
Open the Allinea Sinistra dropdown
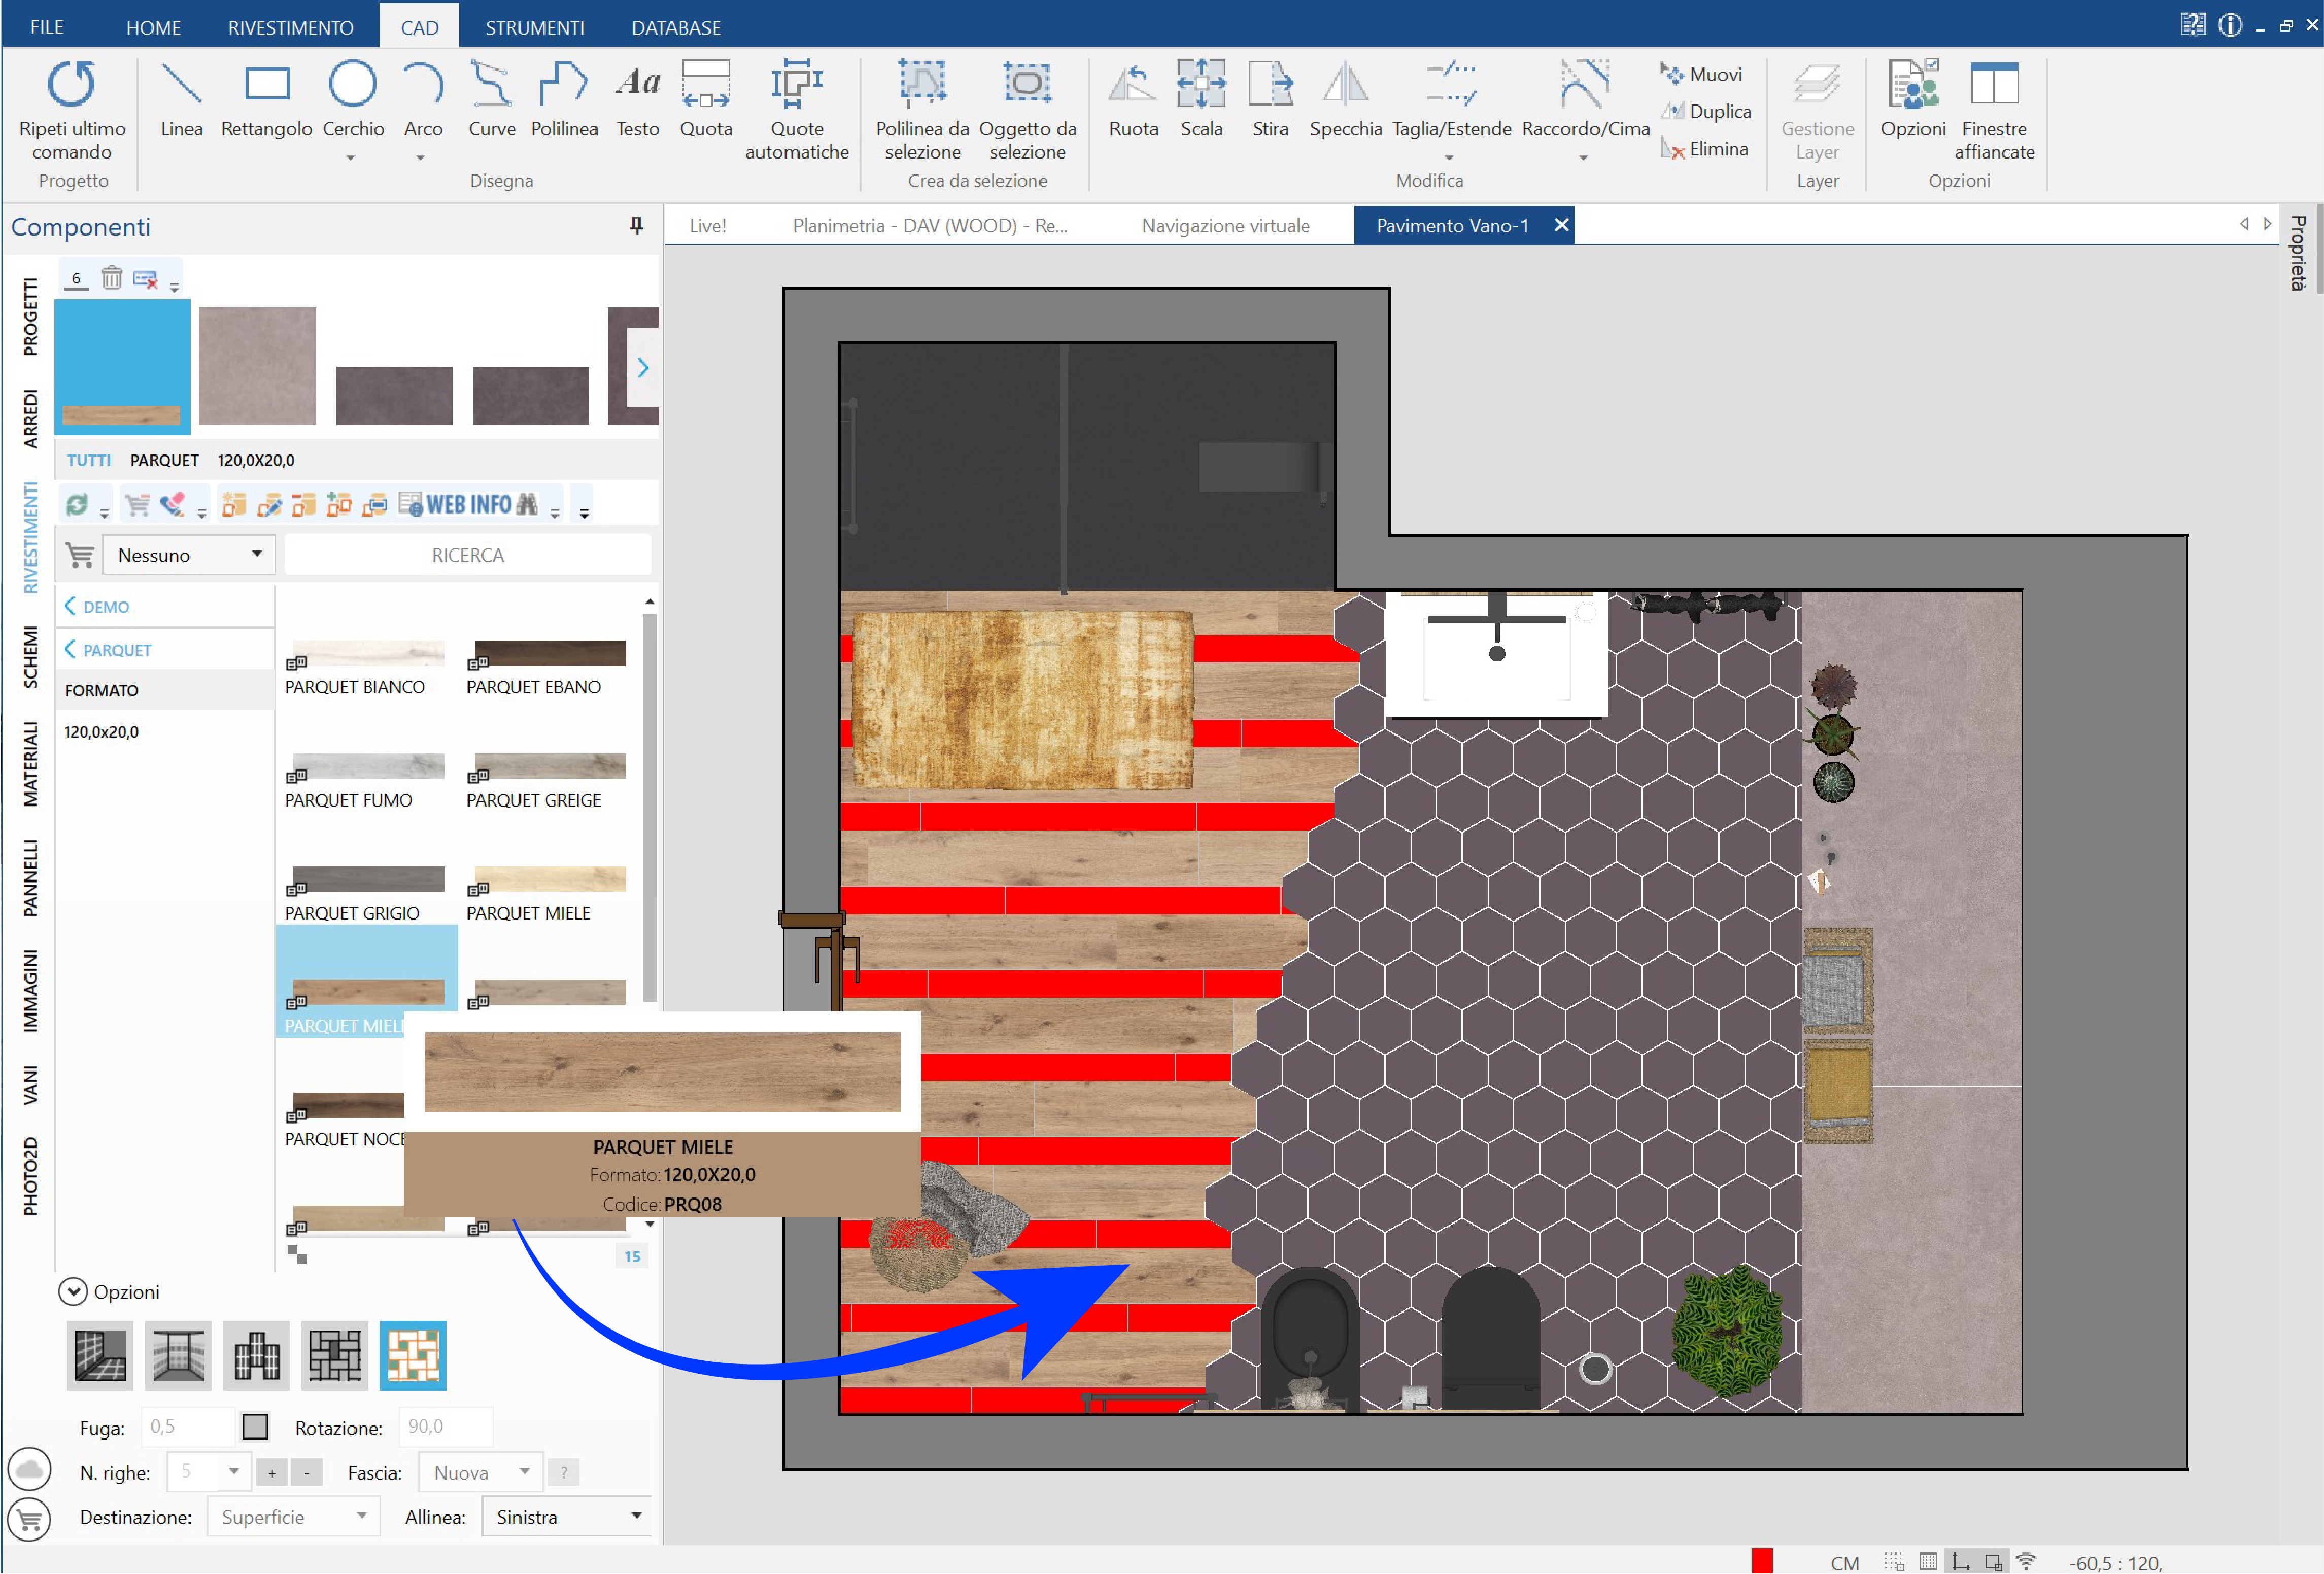tap(566, 1516)
